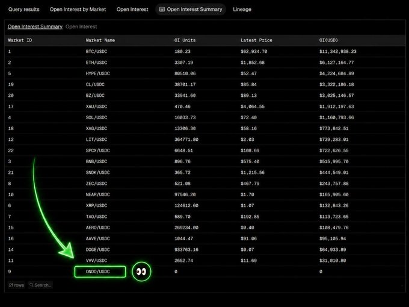Click OI(USD) value $31,010.80
The height and width of the screenshot is (307, 409).
point(333,261)
